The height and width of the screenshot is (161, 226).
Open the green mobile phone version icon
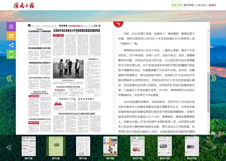[11, 54]
